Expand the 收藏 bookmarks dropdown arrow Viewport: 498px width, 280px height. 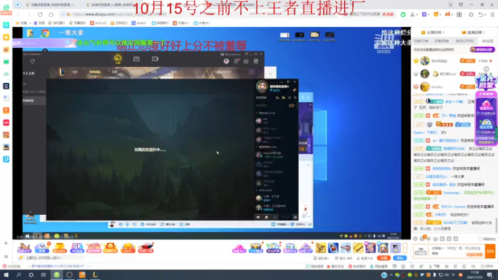tap(30, 23)
